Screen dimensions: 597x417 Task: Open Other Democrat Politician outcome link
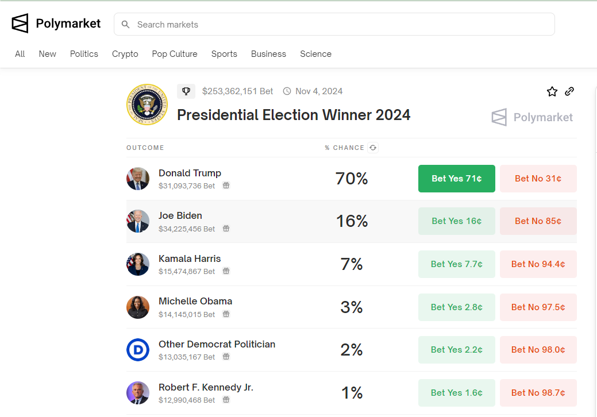[217, 344]
